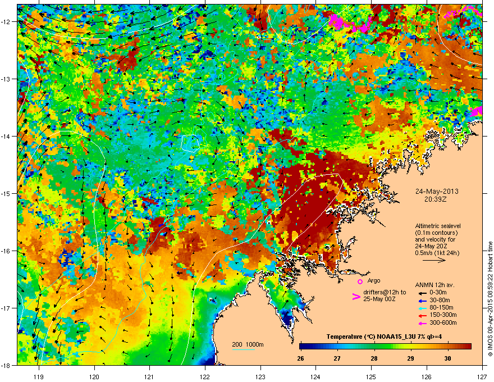Click the magenta drifters arrowhead symbol
This screenshot has height=382, width=494.
tap(356, 297)
